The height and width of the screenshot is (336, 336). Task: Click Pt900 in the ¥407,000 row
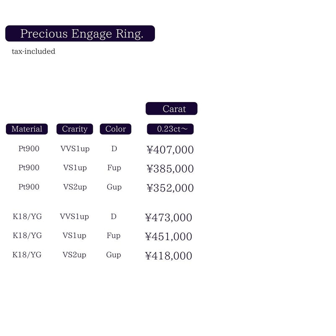pos(29,149)
